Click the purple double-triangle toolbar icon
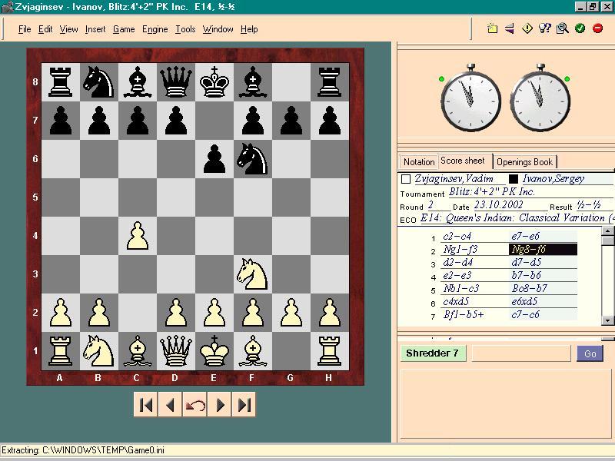Viewport: 615px width, 461px height. 510,29
